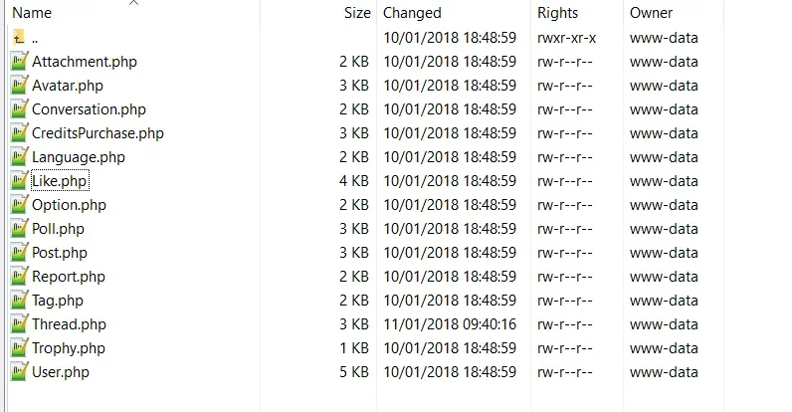Select the Language.php file icon

pyautogui.click(x=19, y=156)
